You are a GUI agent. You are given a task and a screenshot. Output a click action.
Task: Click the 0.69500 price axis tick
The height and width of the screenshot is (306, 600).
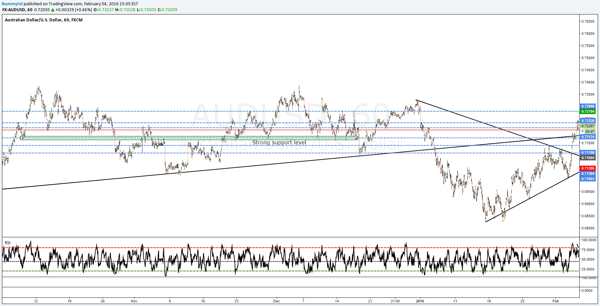pyautogui.click(x=588, y=192)
